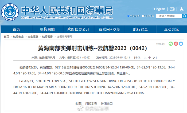
Task: Set font size to 中
Action: pyautogui.click(x=149, y=58)
